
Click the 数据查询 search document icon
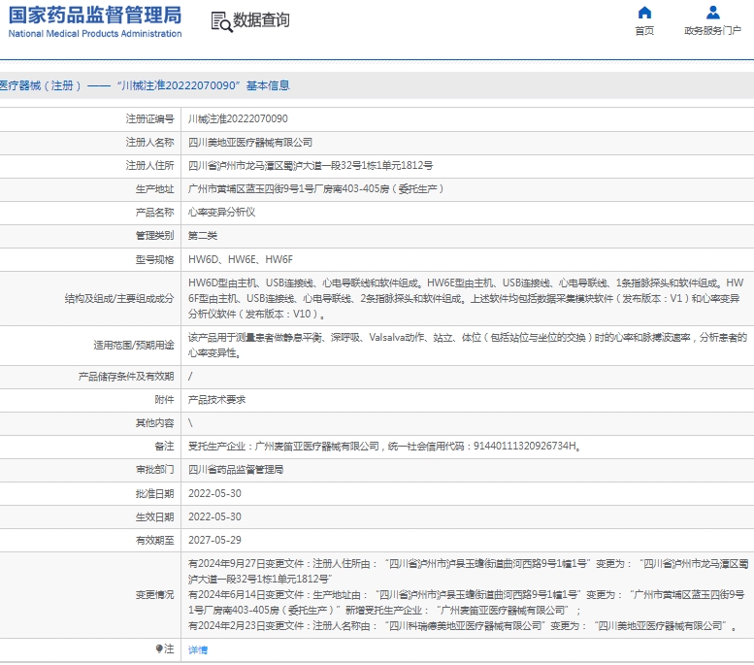coord(221,21)
